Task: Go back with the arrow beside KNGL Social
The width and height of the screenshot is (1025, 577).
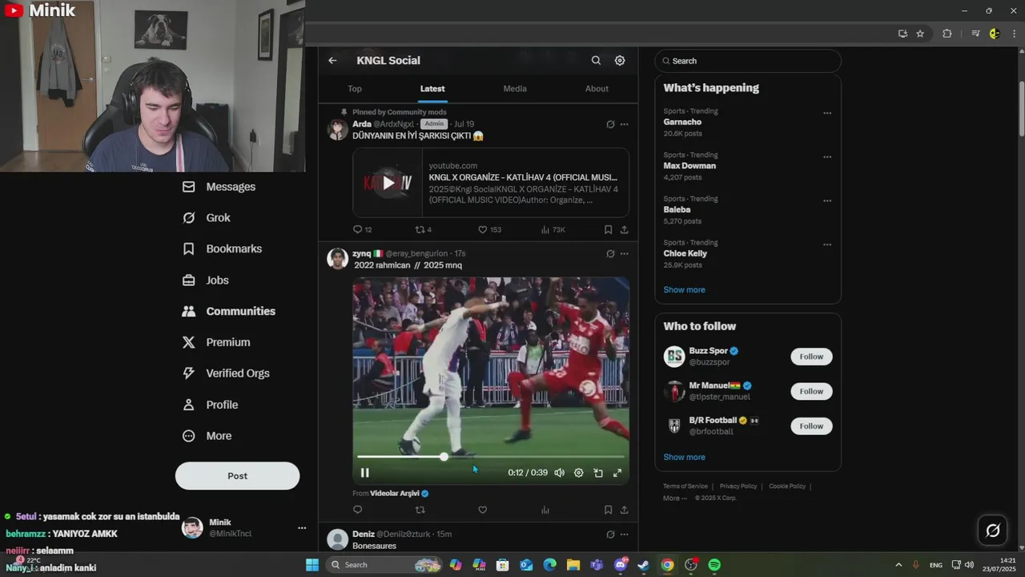Action: click(x=332, y=60)
